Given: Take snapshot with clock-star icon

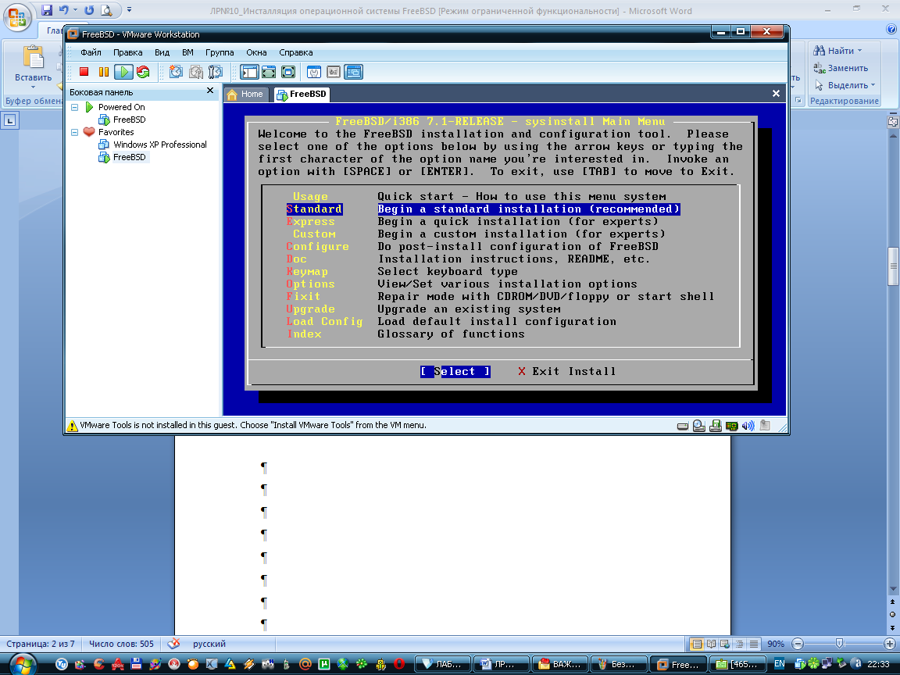Looking at the screenshot, I should pos(176,72).
